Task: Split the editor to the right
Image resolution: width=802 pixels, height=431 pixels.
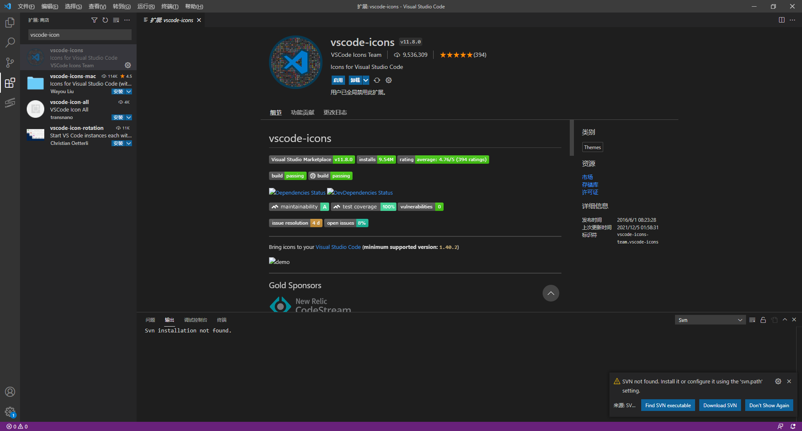Action: tap(782, 20)
